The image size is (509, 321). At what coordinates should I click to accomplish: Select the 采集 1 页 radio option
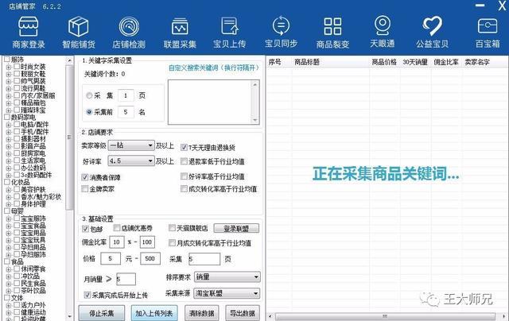(89, 95)
